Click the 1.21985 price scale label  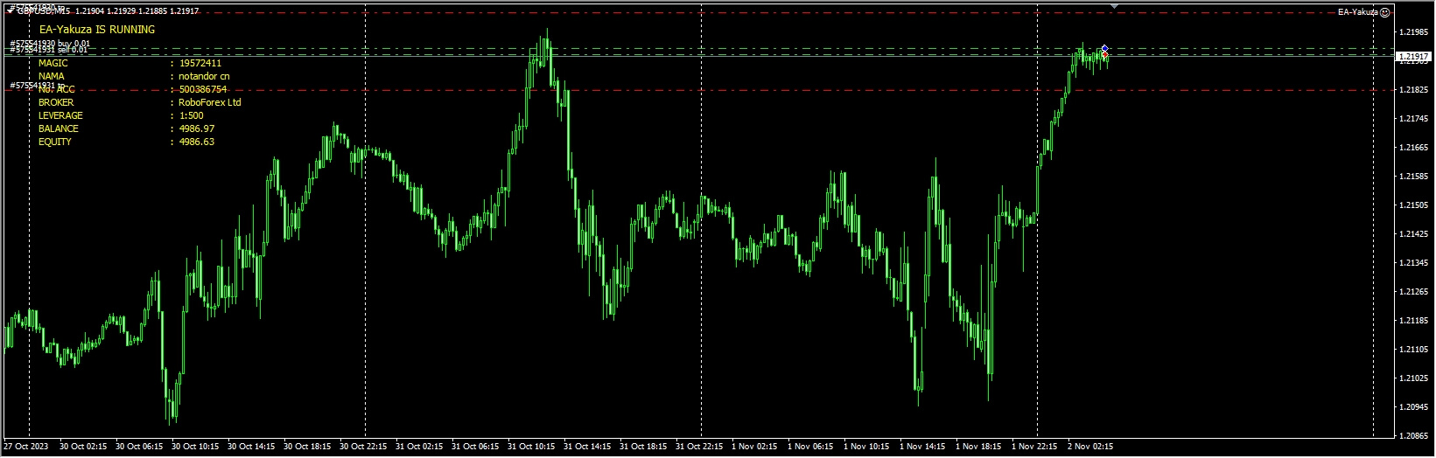point(1413,32)
